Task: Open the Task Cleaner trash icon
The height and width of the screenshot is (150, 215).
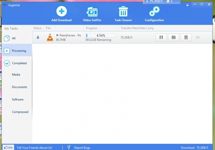Action: point(123,11)
